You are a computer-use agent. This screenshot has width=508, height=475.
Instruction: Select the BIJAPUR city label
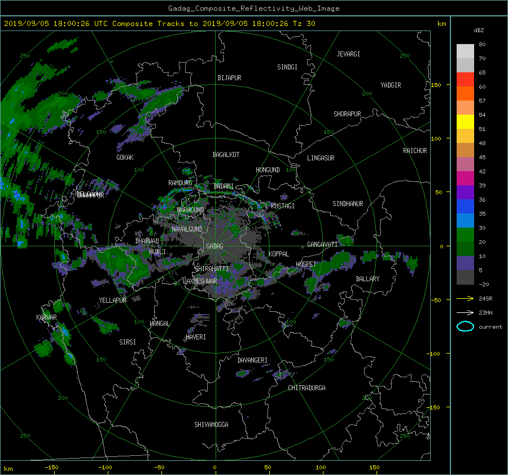[229, 78]
